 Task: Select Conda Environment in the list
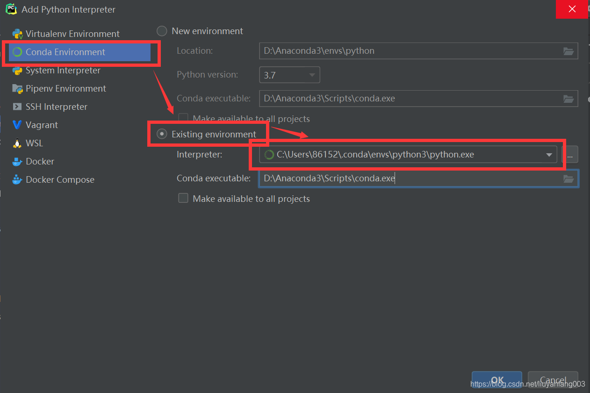(x=79, y=52)
